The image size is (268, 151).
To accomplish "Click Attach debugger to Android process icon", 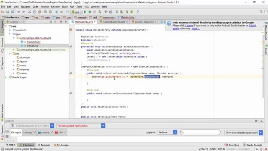I will pos(100,12).
